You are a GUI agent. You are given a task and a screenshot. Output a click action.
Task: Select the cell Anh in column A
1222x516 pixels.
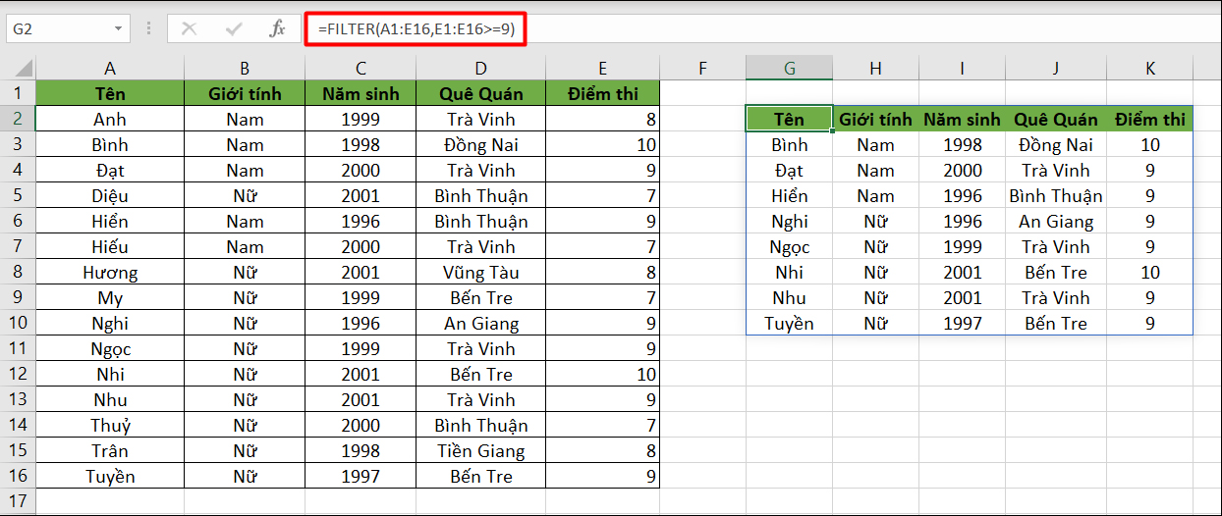tap(110, 119)
